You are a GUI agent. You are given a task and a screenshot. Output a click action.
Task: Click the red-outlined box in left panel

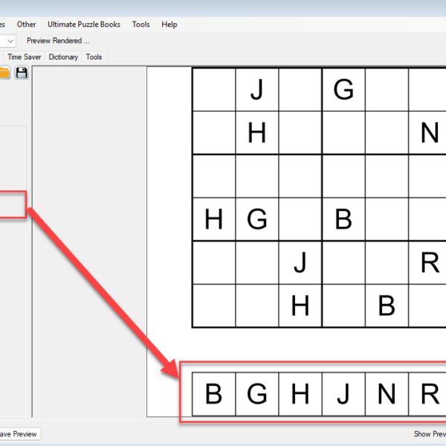12,204
